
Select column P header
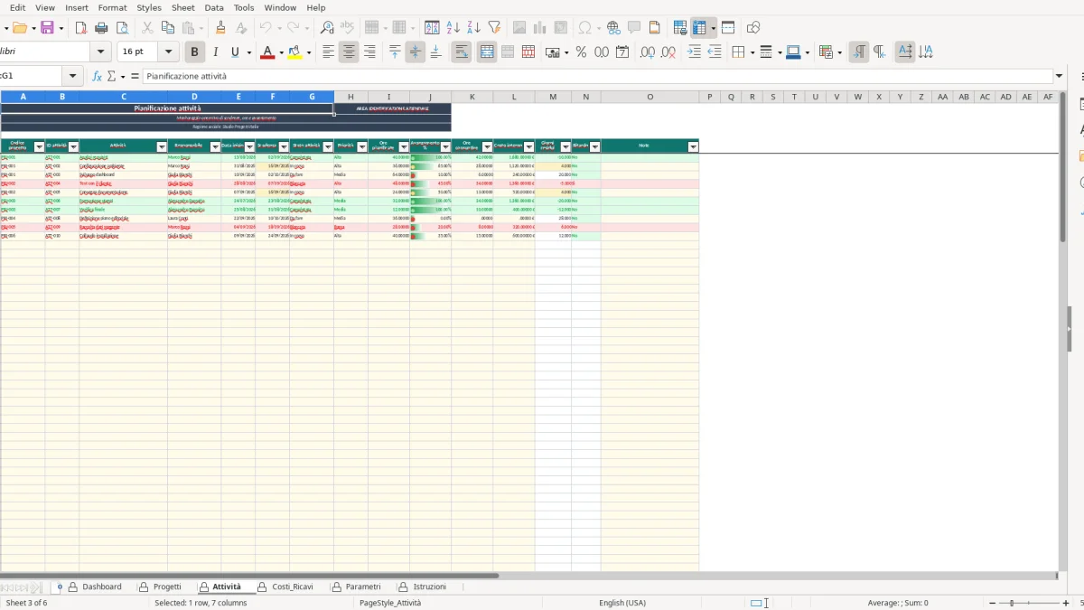(710, 97)
